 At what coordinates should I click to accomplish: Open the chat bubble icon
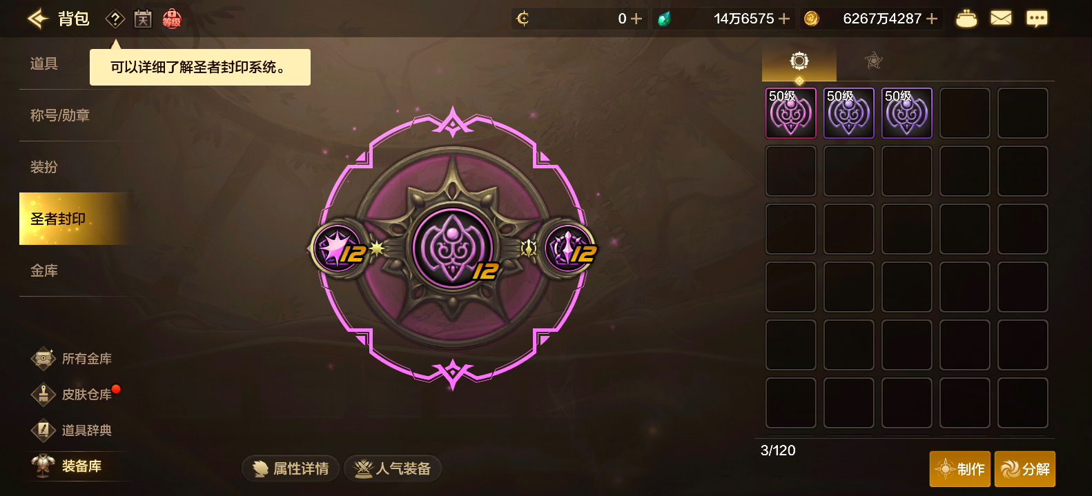(x=1037, y=19)
